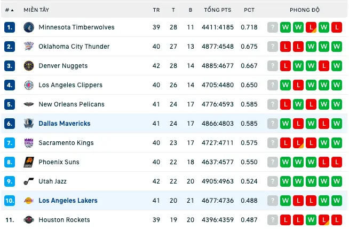Click the Phoenix Suns logo

click(29, 162)
